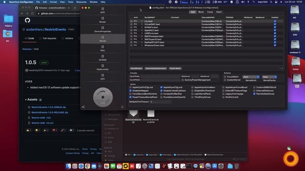The width and height of the screenshot is (305, 171).
Task: Click the GitHub logo in browser window
Action: tap(28, 20)
